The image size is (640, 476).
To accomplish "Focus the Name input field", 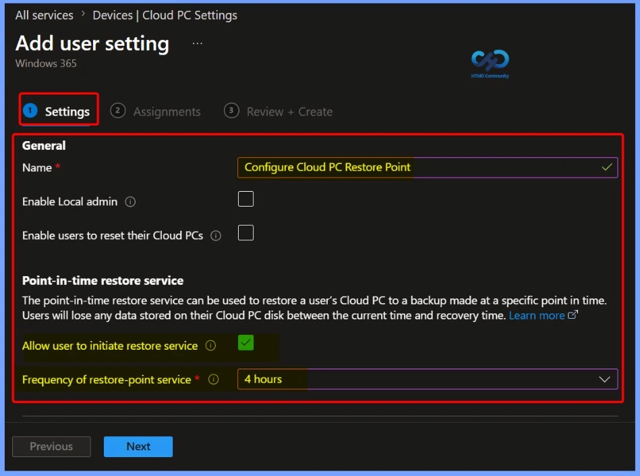I will [428, 167].
